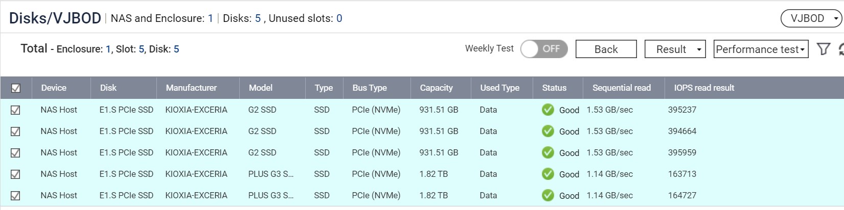Click the Sequential read column header
This screenshot has width=844, height=210.
click(621, 88)
